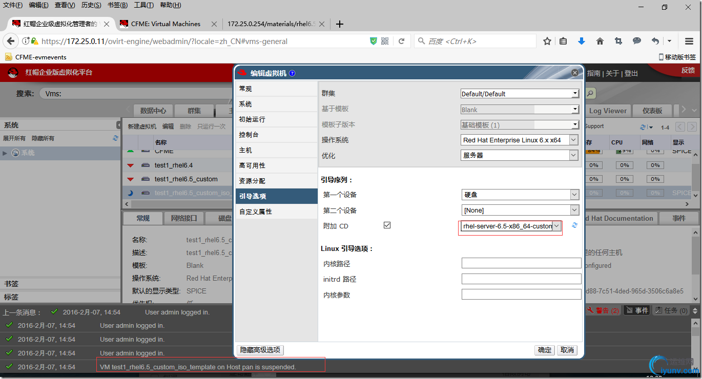Refresh the CD image list icon
This screenshot has height=379, width=702.
point(574,225)
